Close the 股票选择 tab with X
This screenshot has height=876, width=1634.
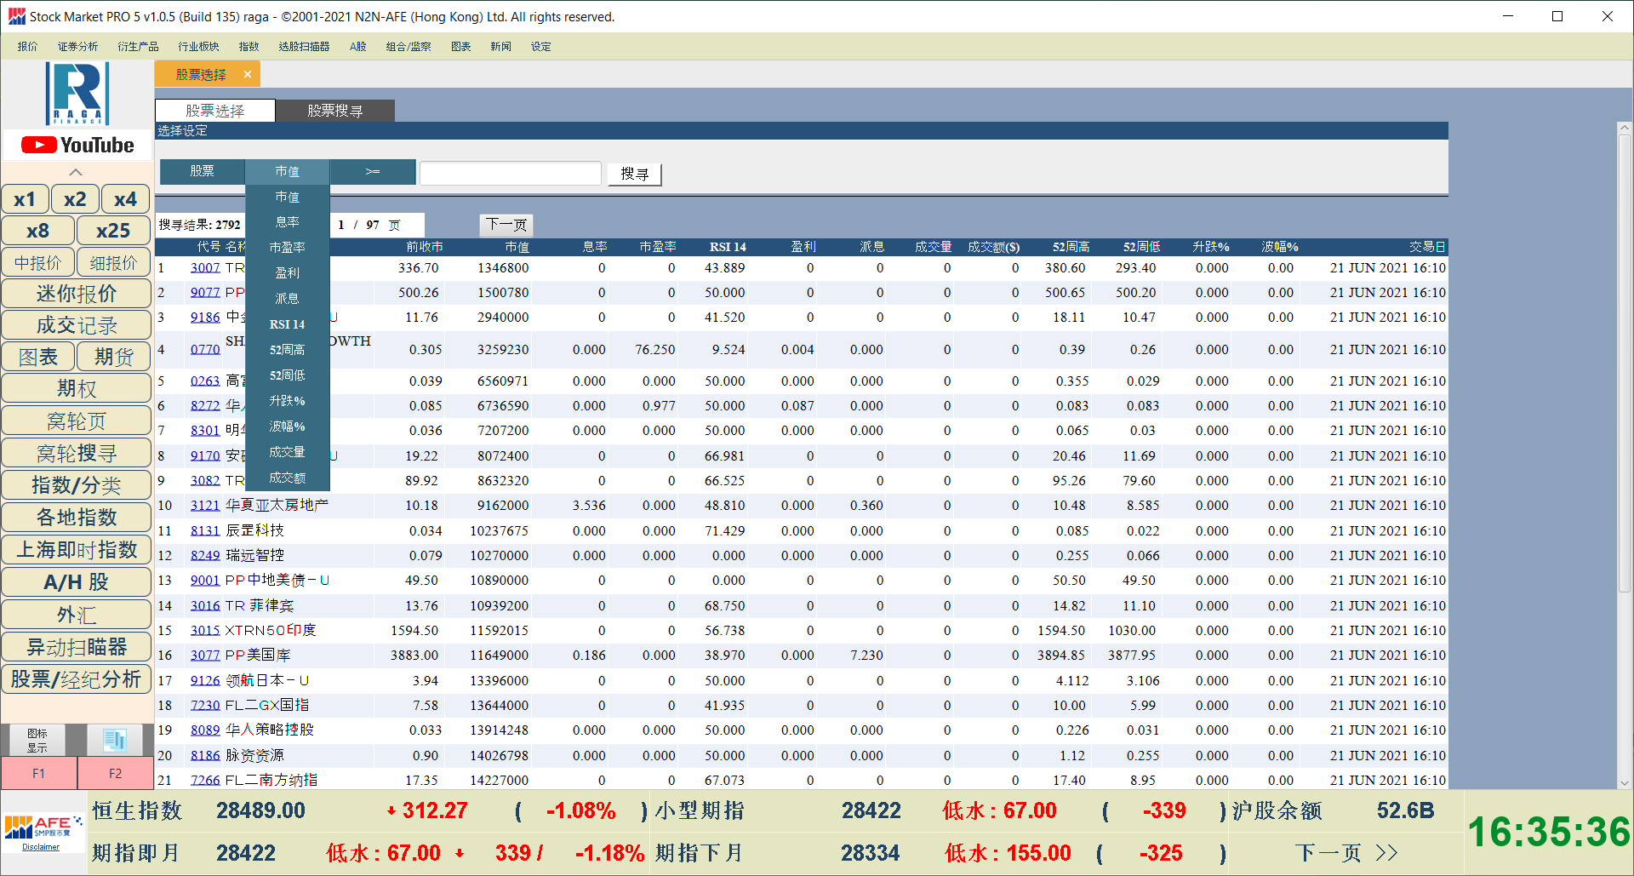coord(248,75)
